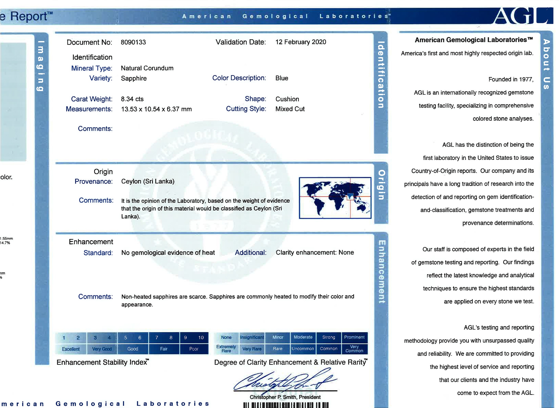This screenshot has height=408, width=559.
Task: Select the vertical Origin tab
Action: [x=381, y=185]
